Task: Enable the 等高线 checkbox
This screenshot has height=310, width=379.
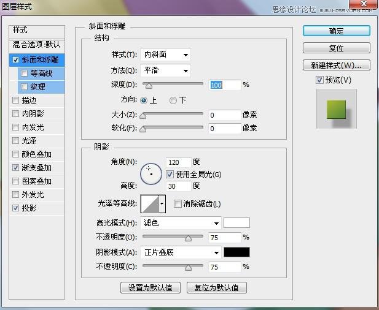Action: click(x=24, y=74)
